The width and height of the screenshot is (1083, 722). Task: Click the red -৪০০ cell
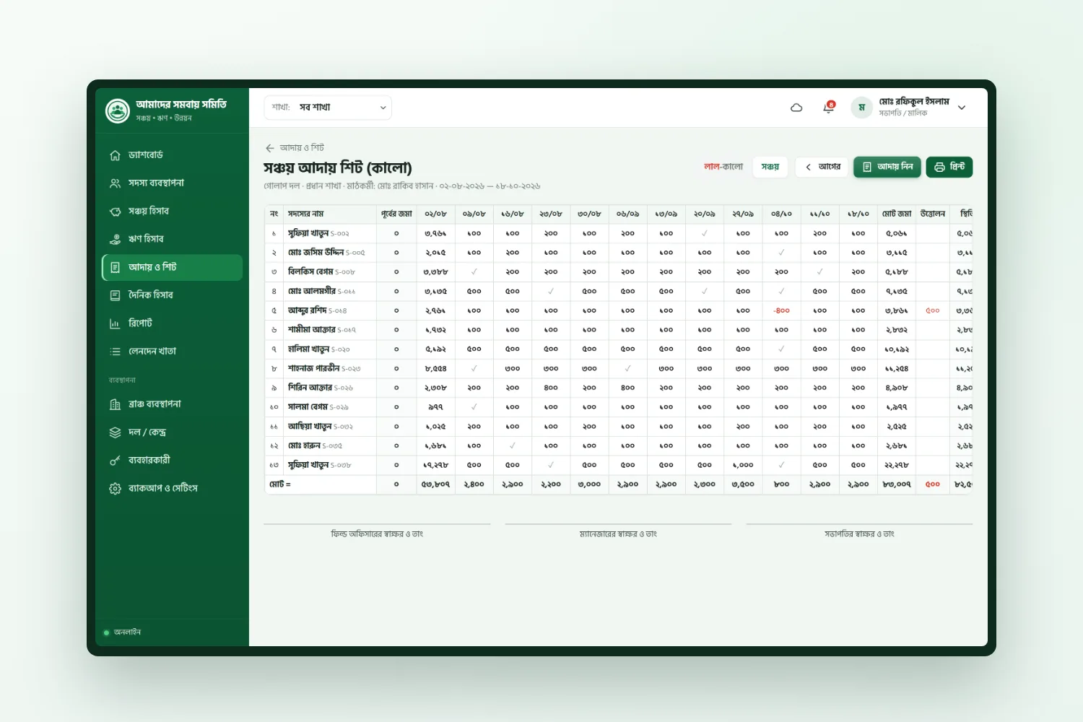(781, 310)
